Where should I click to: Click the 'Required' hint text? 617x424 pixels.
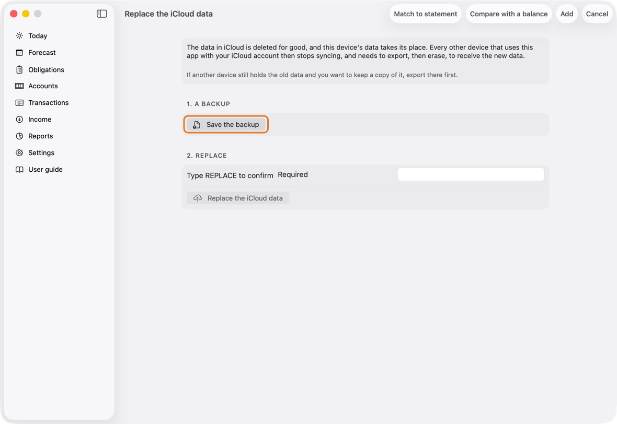point(293,174)
